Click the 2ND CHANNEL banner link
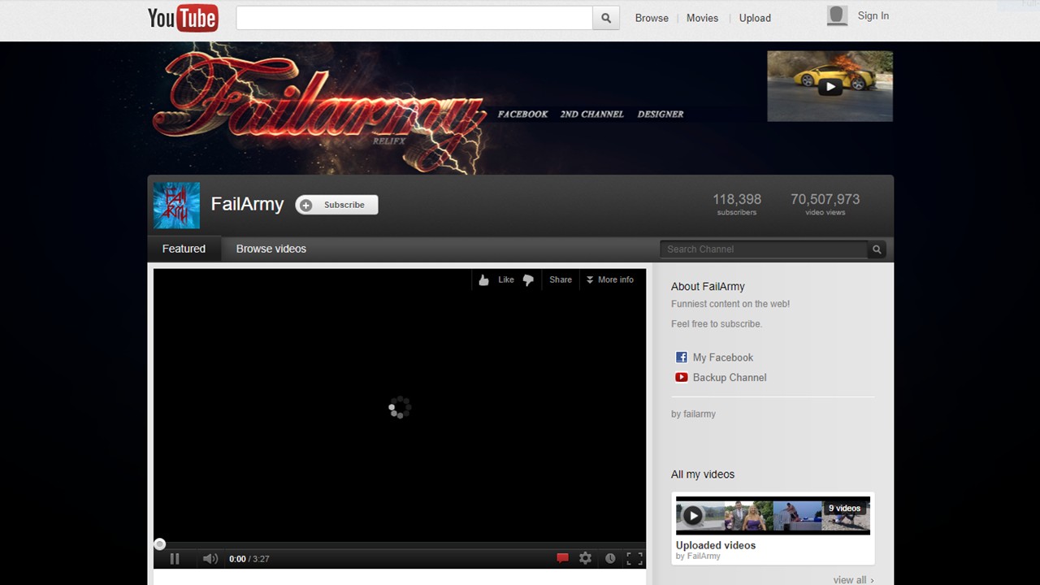1040x585 pixels. click(591, 115)
